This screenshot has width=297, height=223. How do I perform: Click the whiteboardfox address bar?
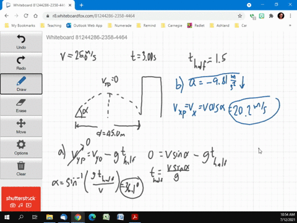pos(144,16)
